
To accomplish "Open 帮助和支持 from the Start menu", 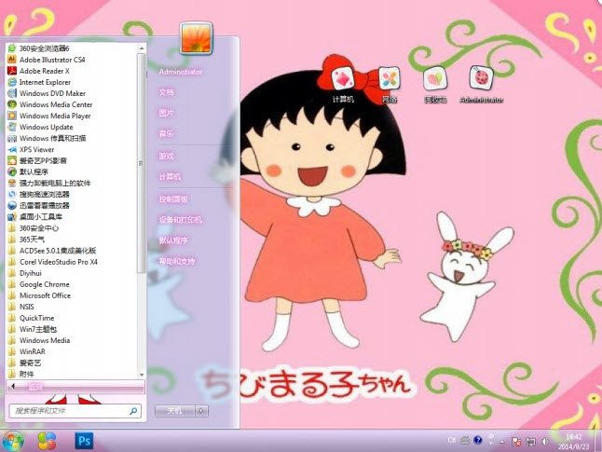I will 177,262.
